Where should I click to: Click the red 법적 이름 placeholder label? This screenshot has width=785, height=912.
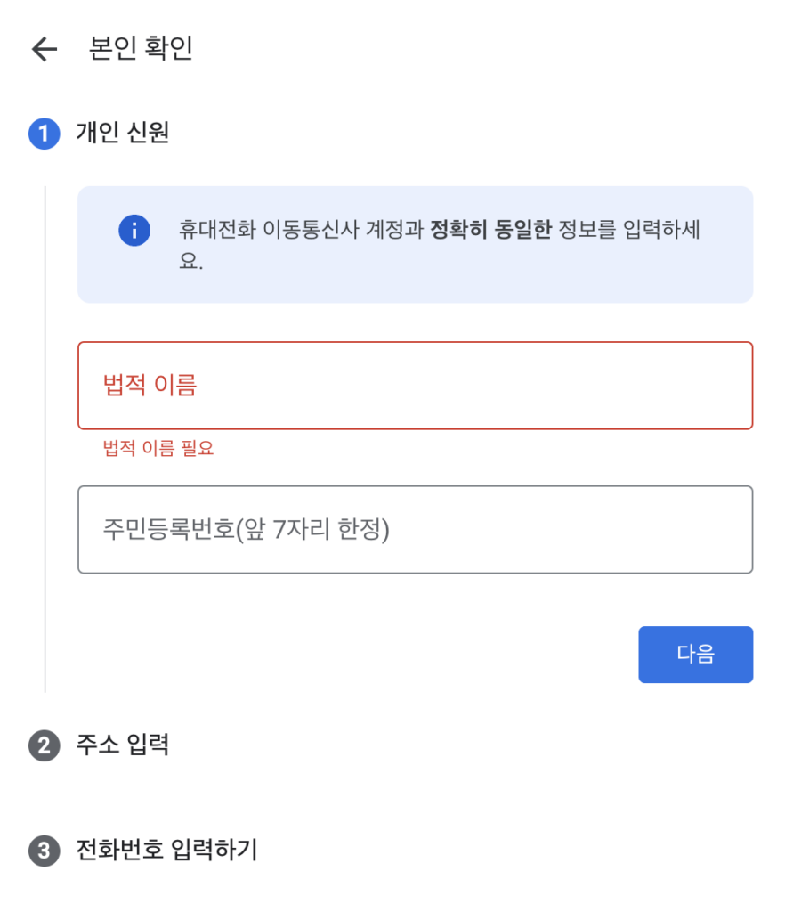(x=150, y=386)
